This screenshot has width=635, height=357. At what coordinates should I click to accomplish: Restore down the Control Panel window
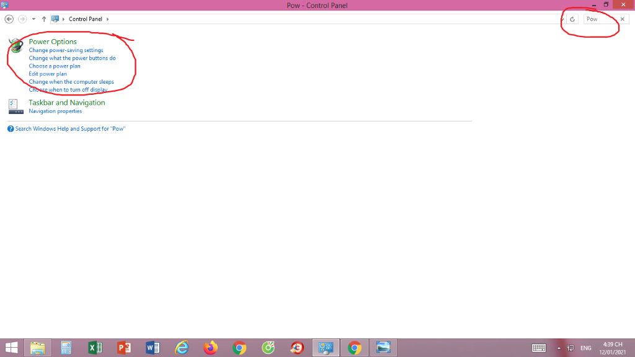click(x=606, y=5)
